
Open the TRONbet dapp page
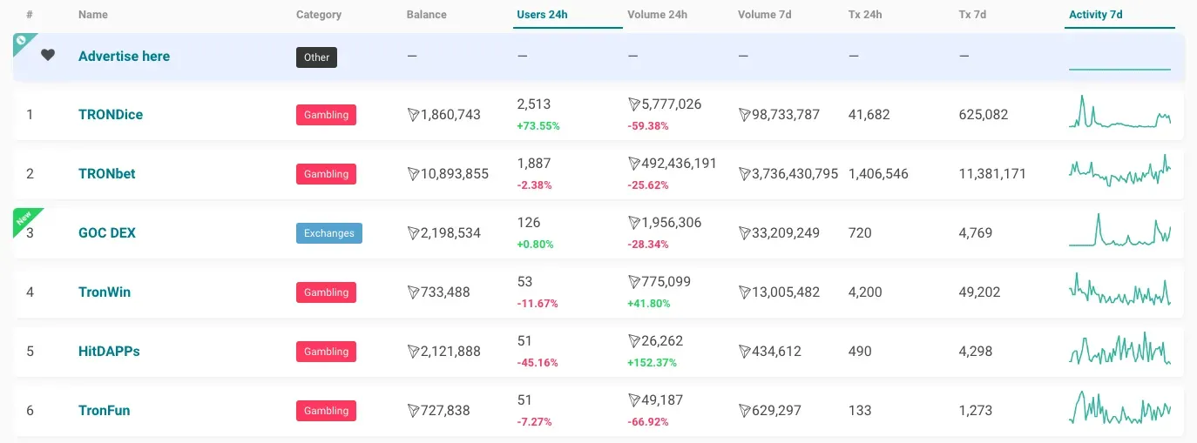point(107,174)
